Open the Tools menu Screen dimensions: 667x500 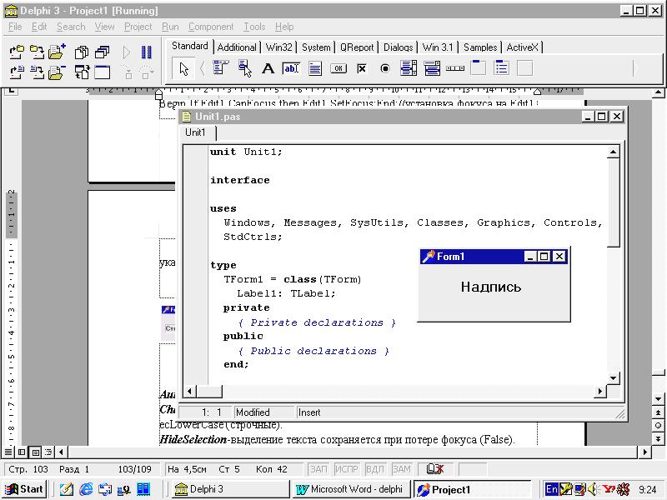[x=254, y=27]
